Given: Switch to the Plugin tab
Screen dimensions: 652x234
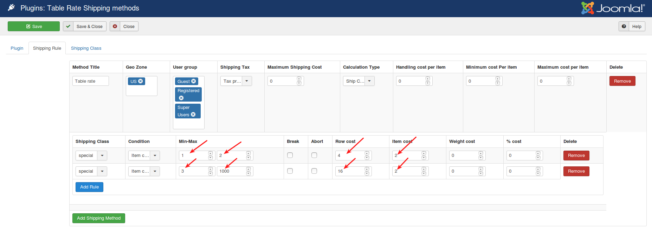Looking at the screenshot, I should [17, 48].
